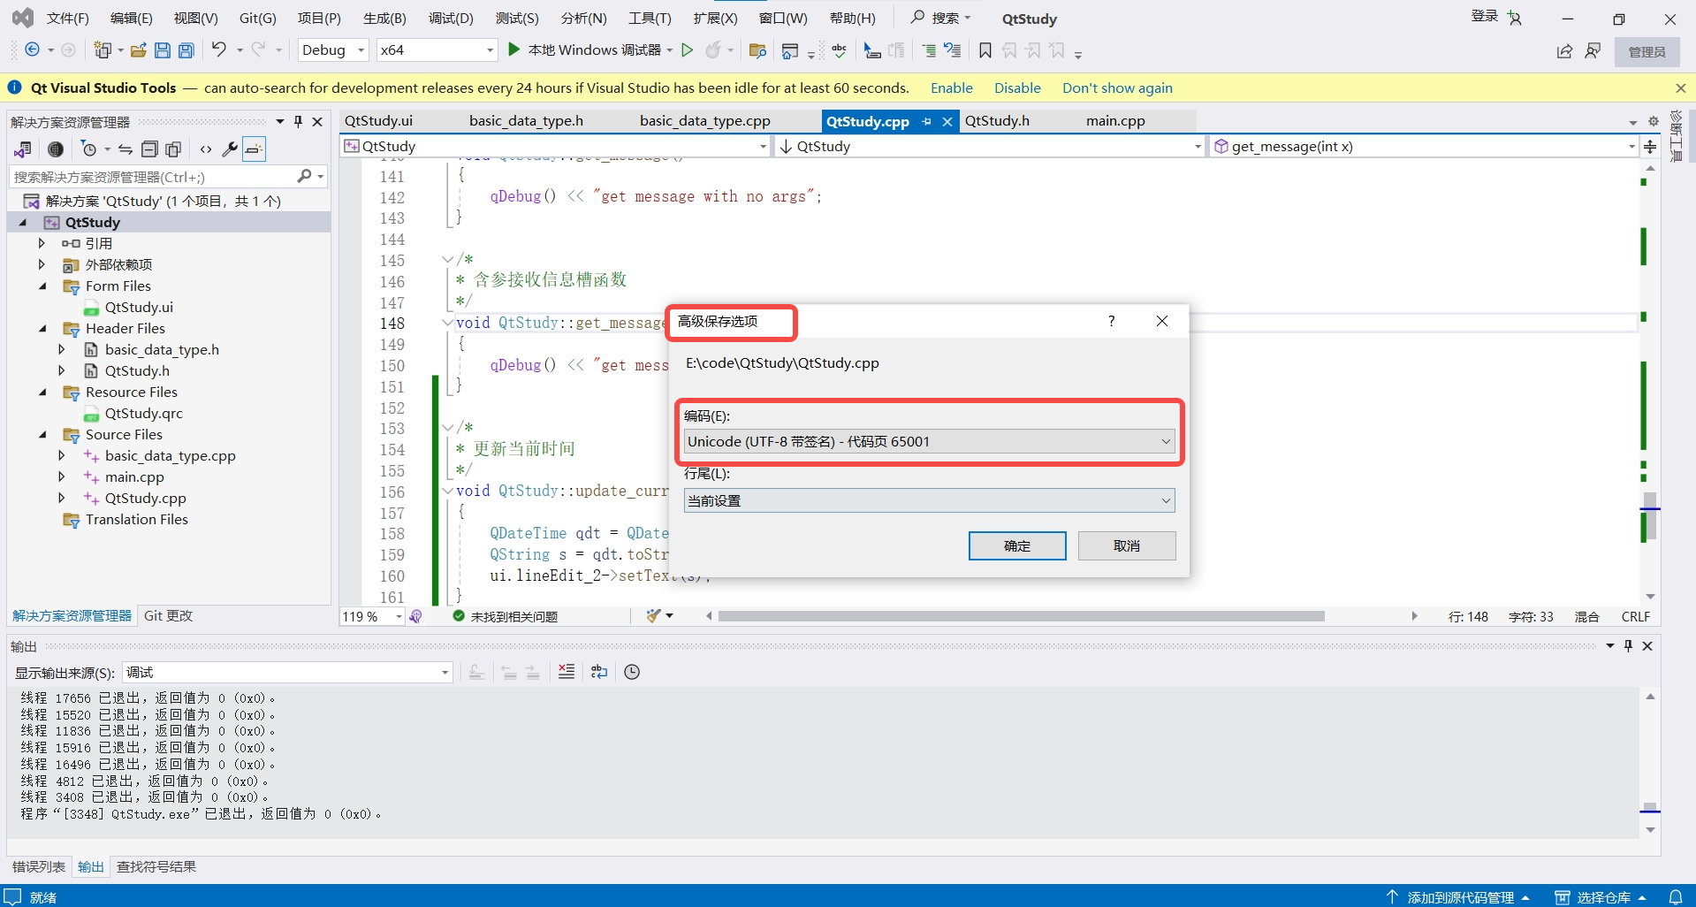Open the 文件(F) menu
The image size is (1696, 907).
point(68,19)
